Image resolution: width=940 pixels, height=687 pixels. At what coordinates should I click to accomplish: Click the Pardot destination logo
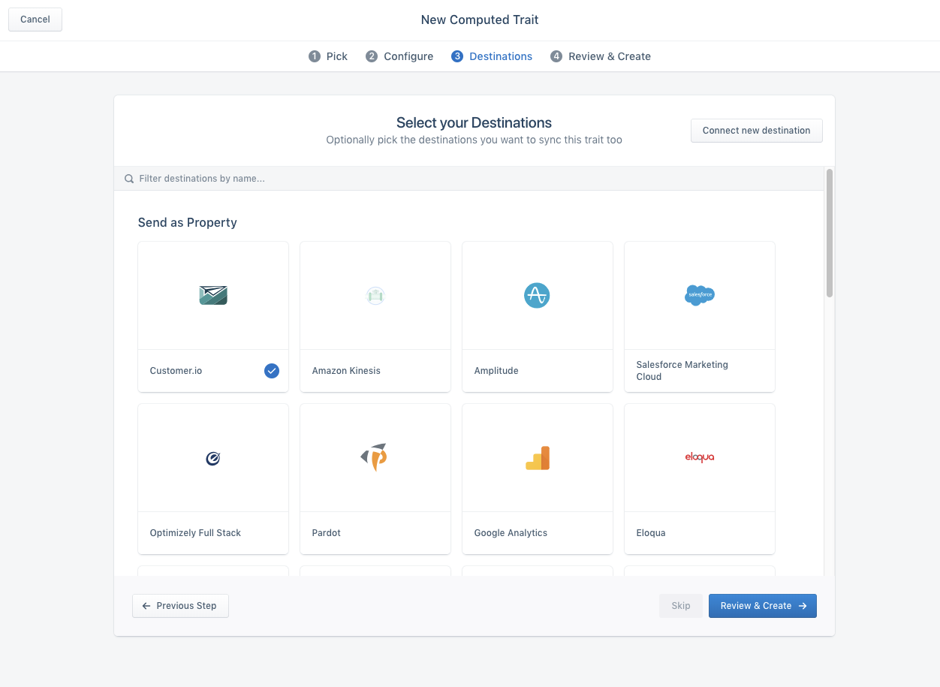[375, 457]
